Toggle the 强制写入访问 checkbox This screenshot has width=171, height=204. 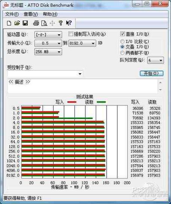pos(71,34)
